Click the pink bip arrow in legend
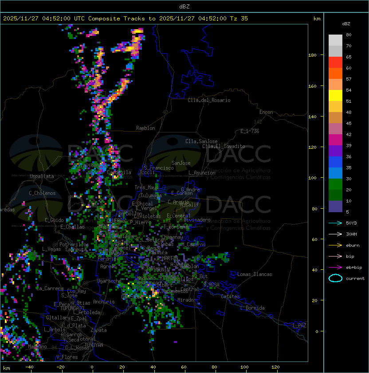369x373 pixels. [335, 256]
